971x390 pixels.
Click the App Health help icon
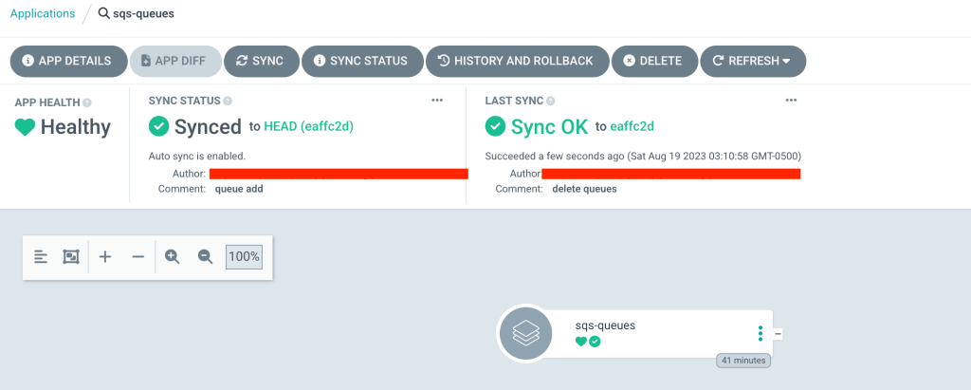(x=87, y=102)
